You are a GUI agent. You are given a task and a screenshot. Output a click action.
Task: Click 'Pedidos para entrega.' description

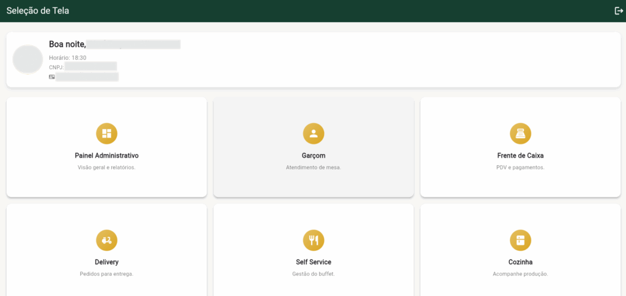coord(106,274)
